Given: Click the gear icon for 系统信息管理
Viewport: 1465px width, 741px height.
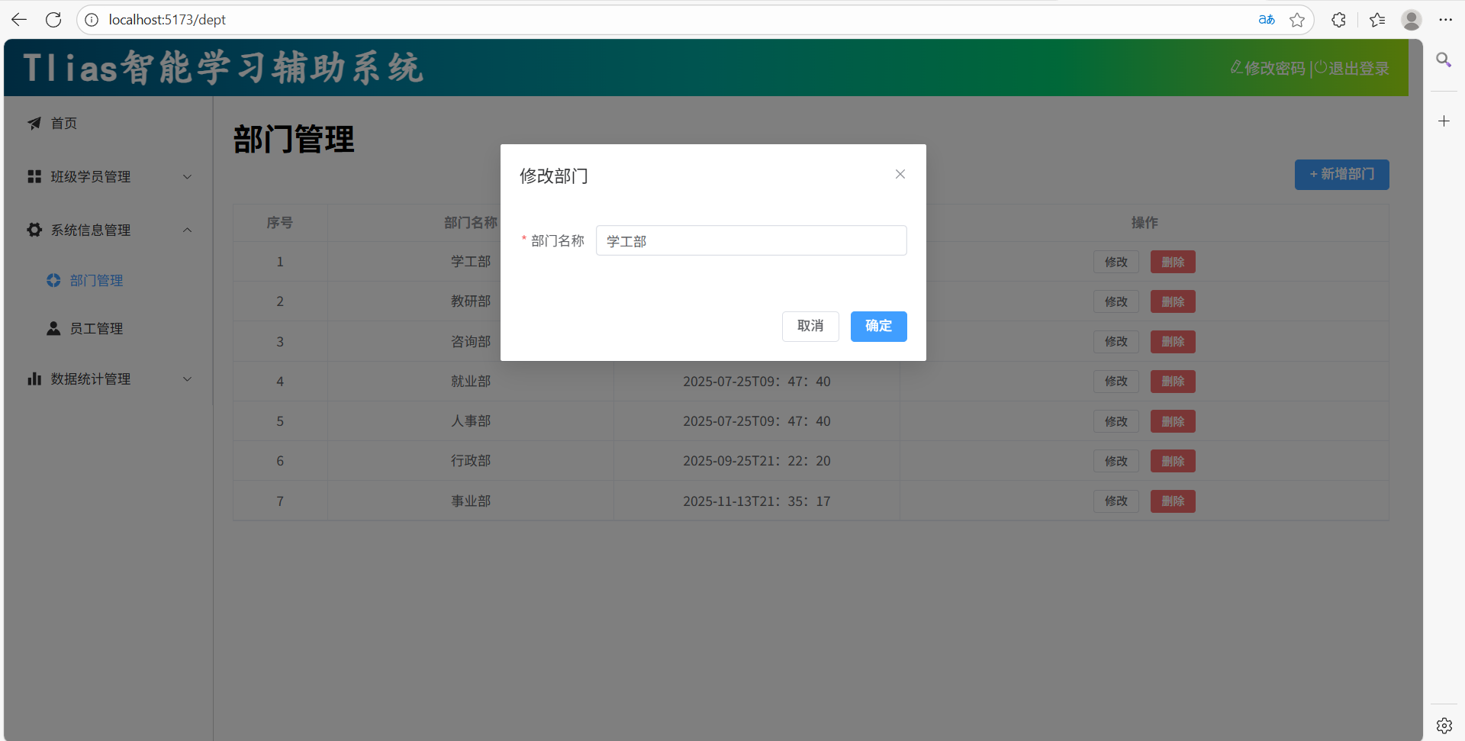Looking at the screenshot, I should 34,230.
